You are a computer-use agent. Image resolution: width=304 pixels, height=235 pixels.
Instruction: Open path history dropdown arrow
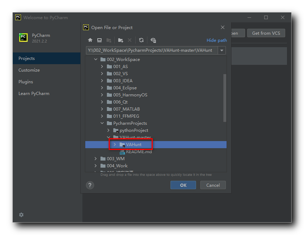(x=222, y=50)
